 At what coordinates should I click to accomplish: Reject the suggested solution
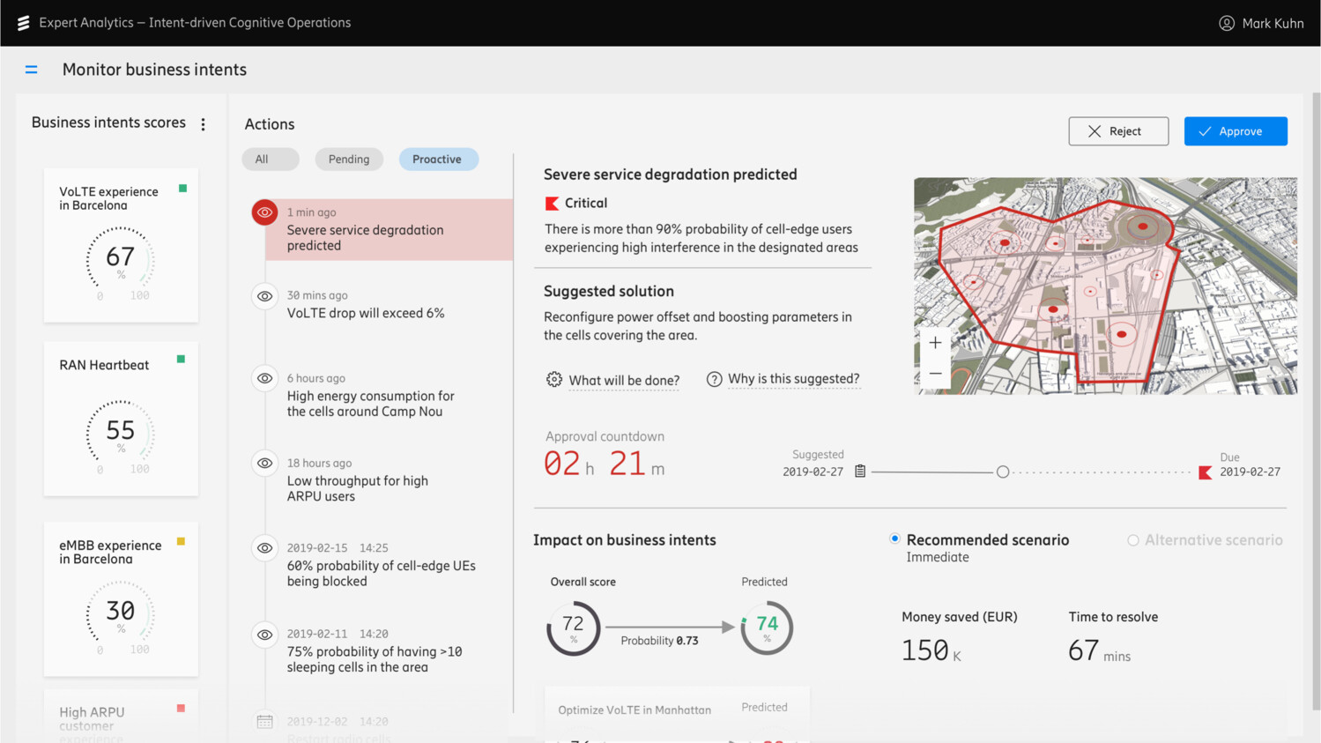tap(1117, 131)
